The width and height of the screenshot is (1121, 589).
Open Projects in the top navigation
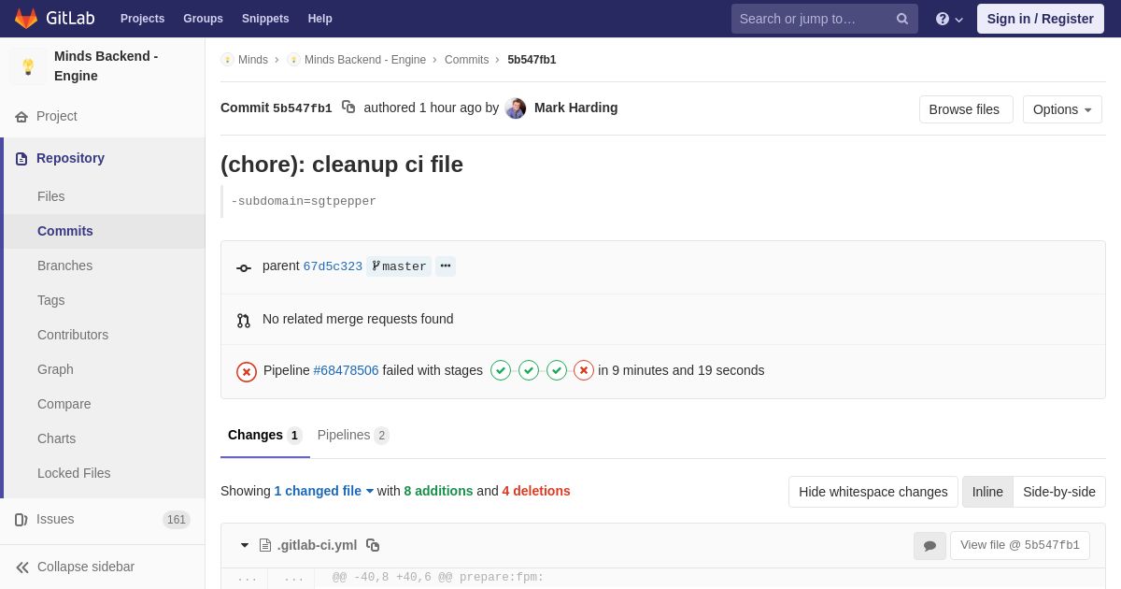pos(143,19)
